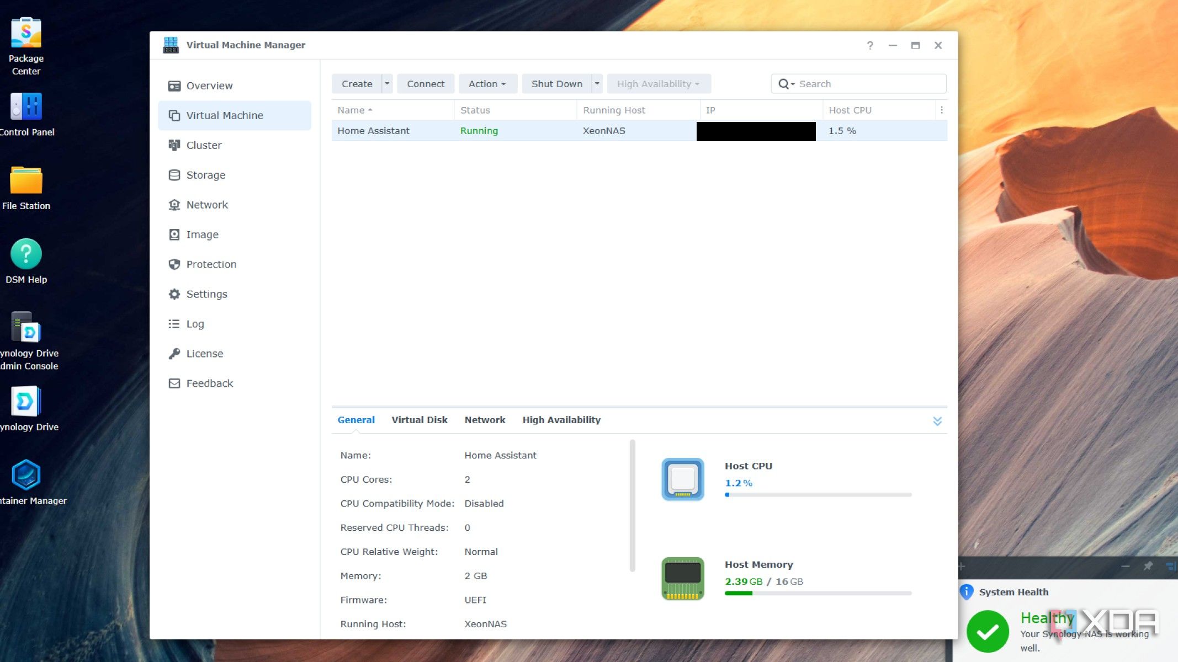Select the Cluster section in the sidebar
The height and width of the screenshot is (662, 1178).
pos(203,145)
